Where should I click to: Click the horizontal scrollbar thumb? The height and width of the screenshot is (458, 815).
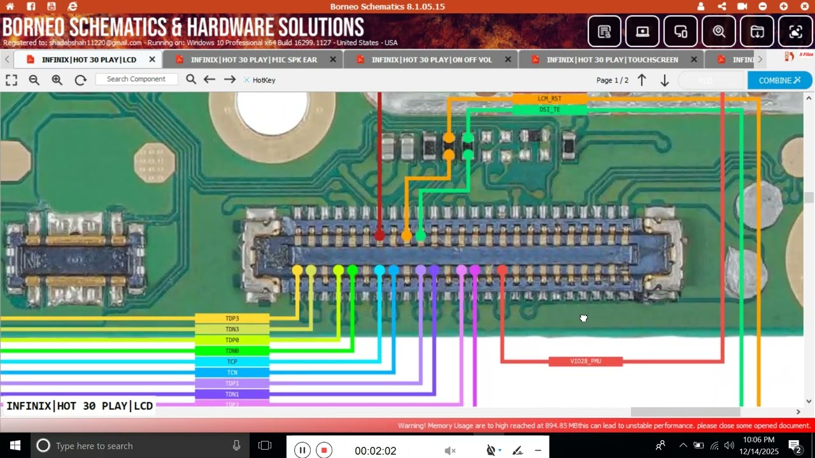pos(686,412)
